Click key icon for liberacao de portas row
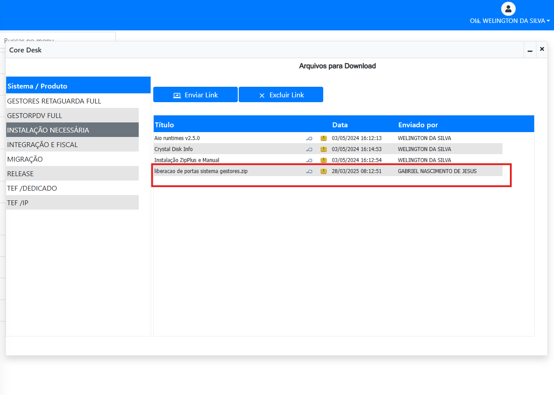This screenshot has width=554, height=395. point(309,171)
